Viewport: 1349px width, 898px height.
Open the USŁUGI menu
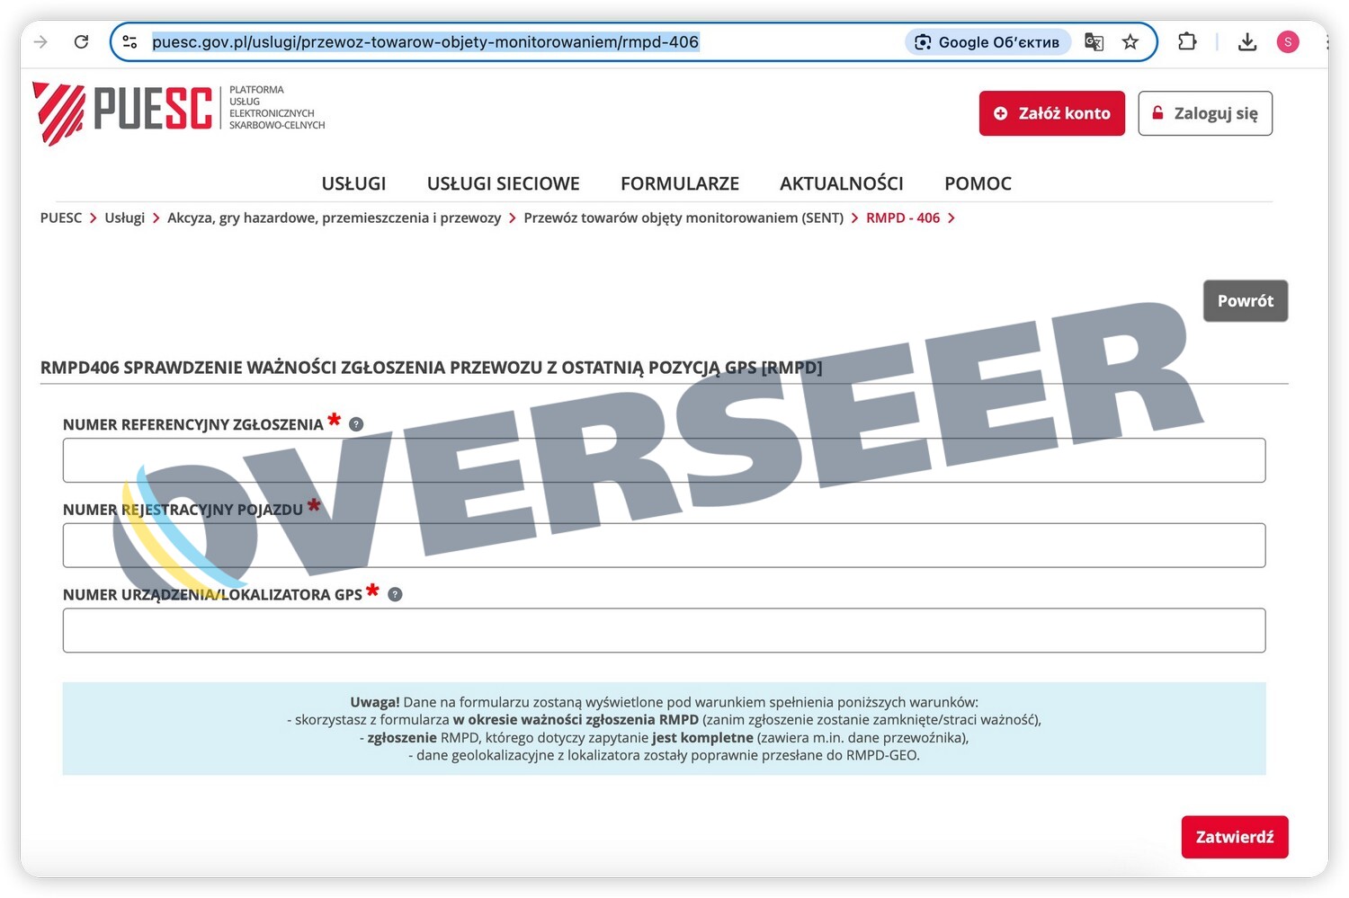click(353, 183)
